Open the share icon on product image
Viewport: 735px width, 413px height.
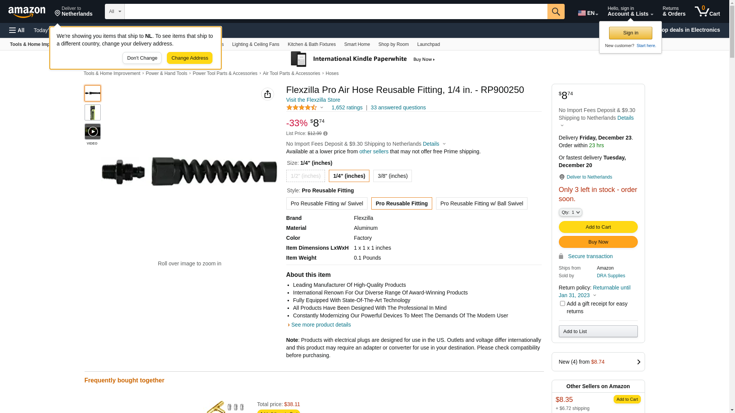(268, 94)
